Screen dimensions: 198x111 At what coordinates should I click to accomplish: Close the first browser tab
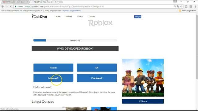click(28, 2)
